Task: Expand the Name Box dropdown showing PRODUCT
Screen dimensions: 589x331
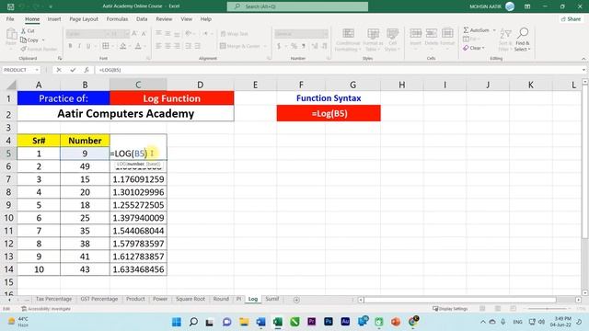Action: (x=37, y=70)
